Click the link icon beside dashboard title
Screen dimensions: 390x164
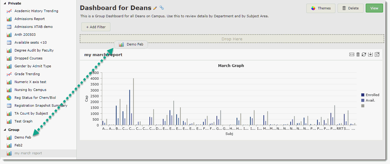pyautogui.click(x=162, y=8)
